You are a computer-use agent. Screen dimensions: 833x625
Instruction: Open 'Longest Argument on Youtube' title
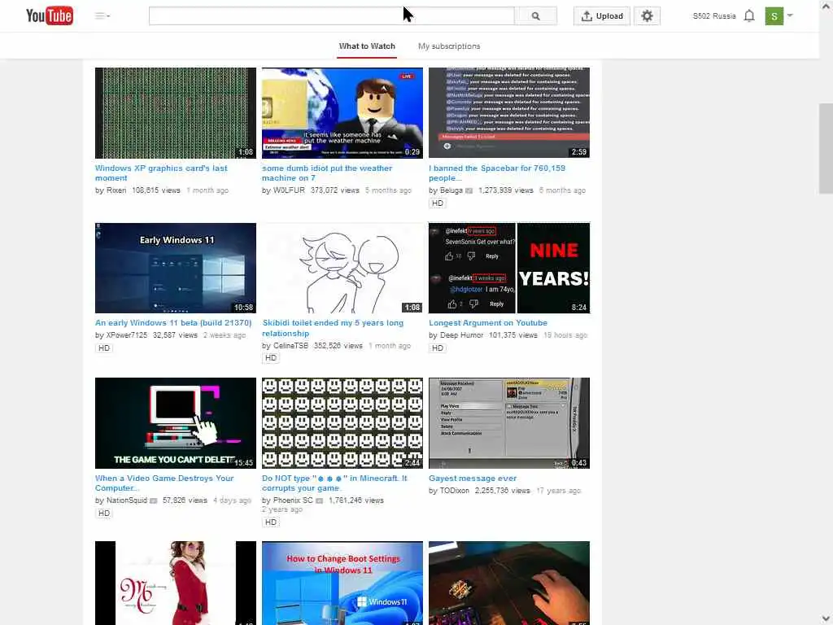(488, 322)
